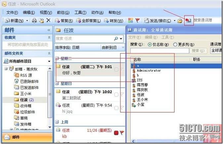The width and height of the screenshot is (223, 144).
Task: Select the Outbox folder
Action: 23,124
